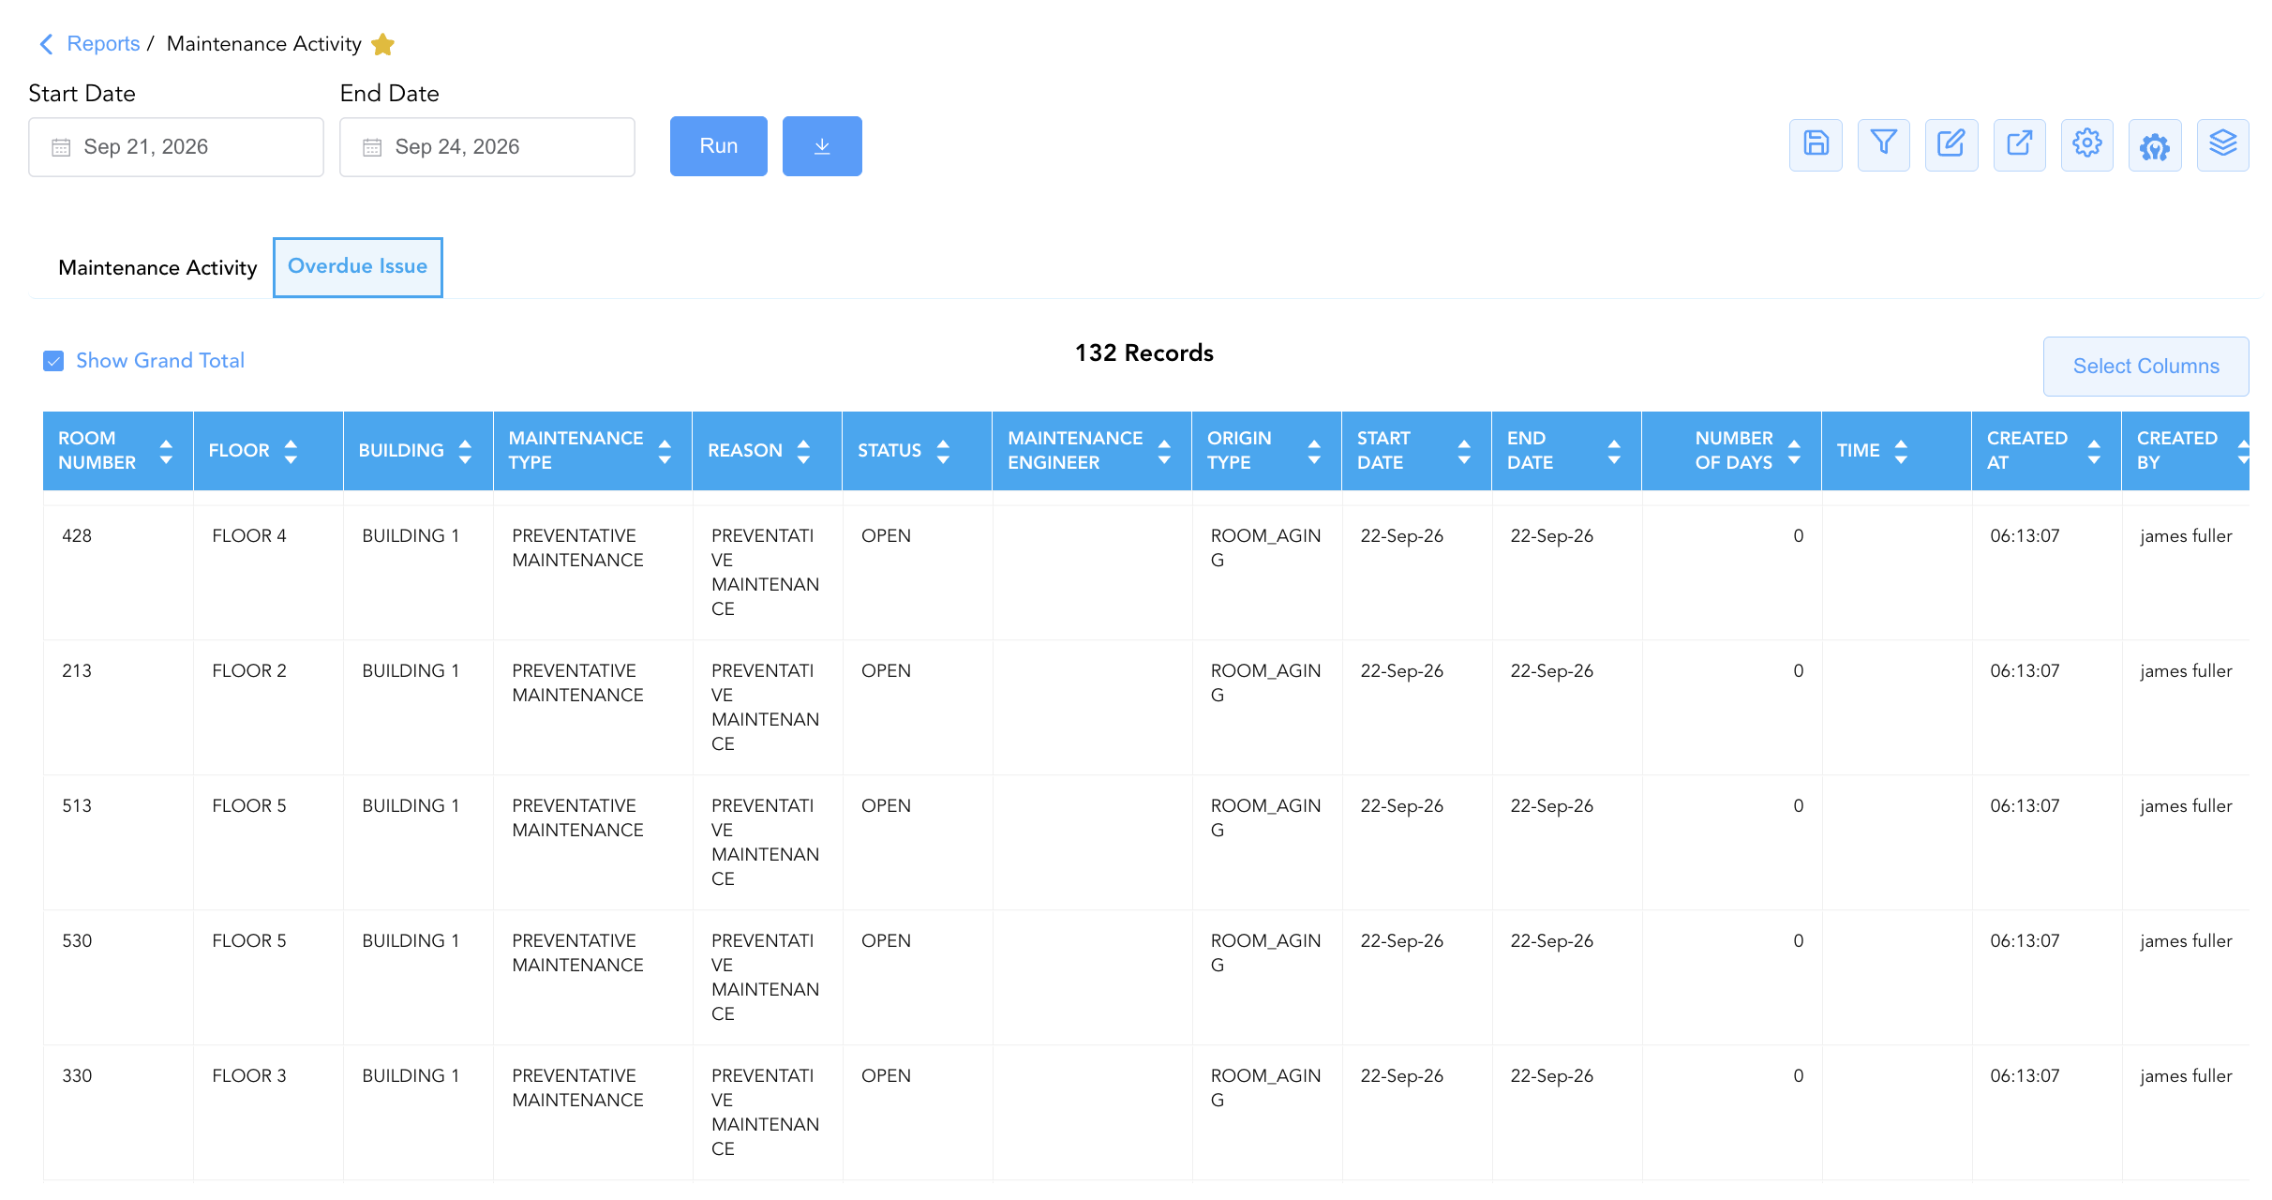Uncheck Show Grand Total checkbox
Viewport: 2272px width, 1200px height.
click(x=53, y=361)
